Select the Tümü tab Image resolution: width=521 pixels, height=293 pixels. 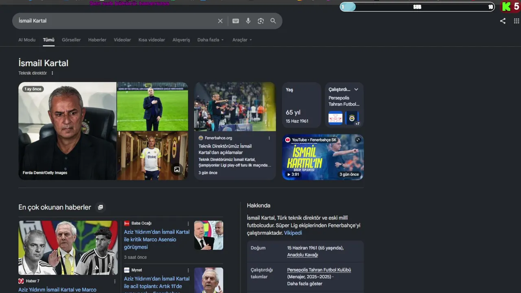click(48, 40)
